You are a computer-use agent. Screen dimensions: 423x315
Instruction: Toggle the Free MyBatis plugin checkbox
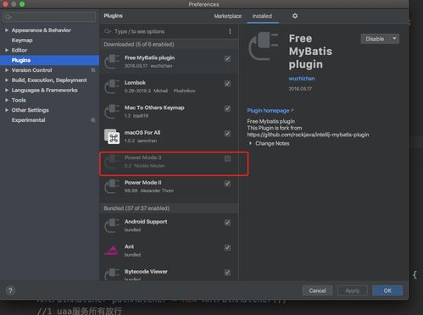click(x=227, y=58)
